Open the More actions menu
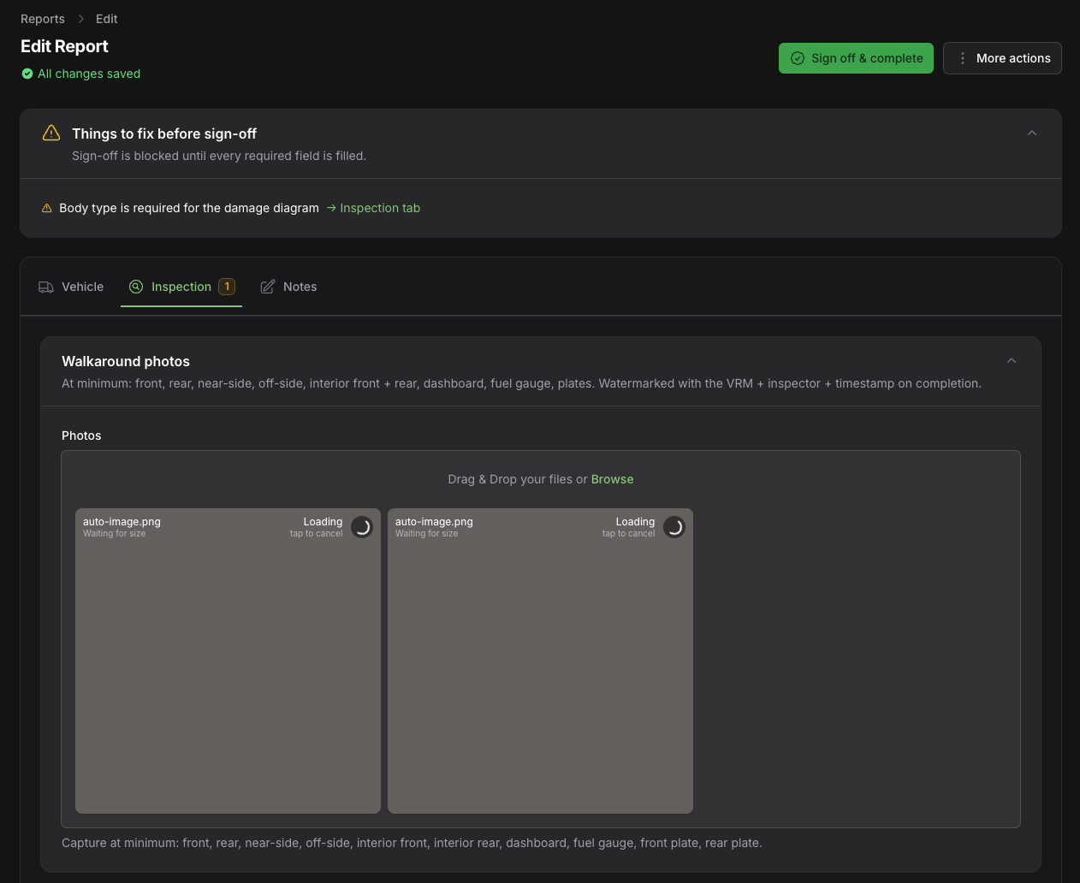Screen dimensions: 1080x883 click(1002, 58)
